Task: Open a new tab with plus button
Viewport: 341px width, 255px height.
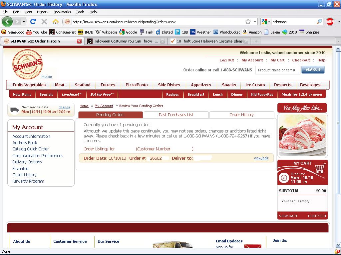Action: click(x=256, y=41)
